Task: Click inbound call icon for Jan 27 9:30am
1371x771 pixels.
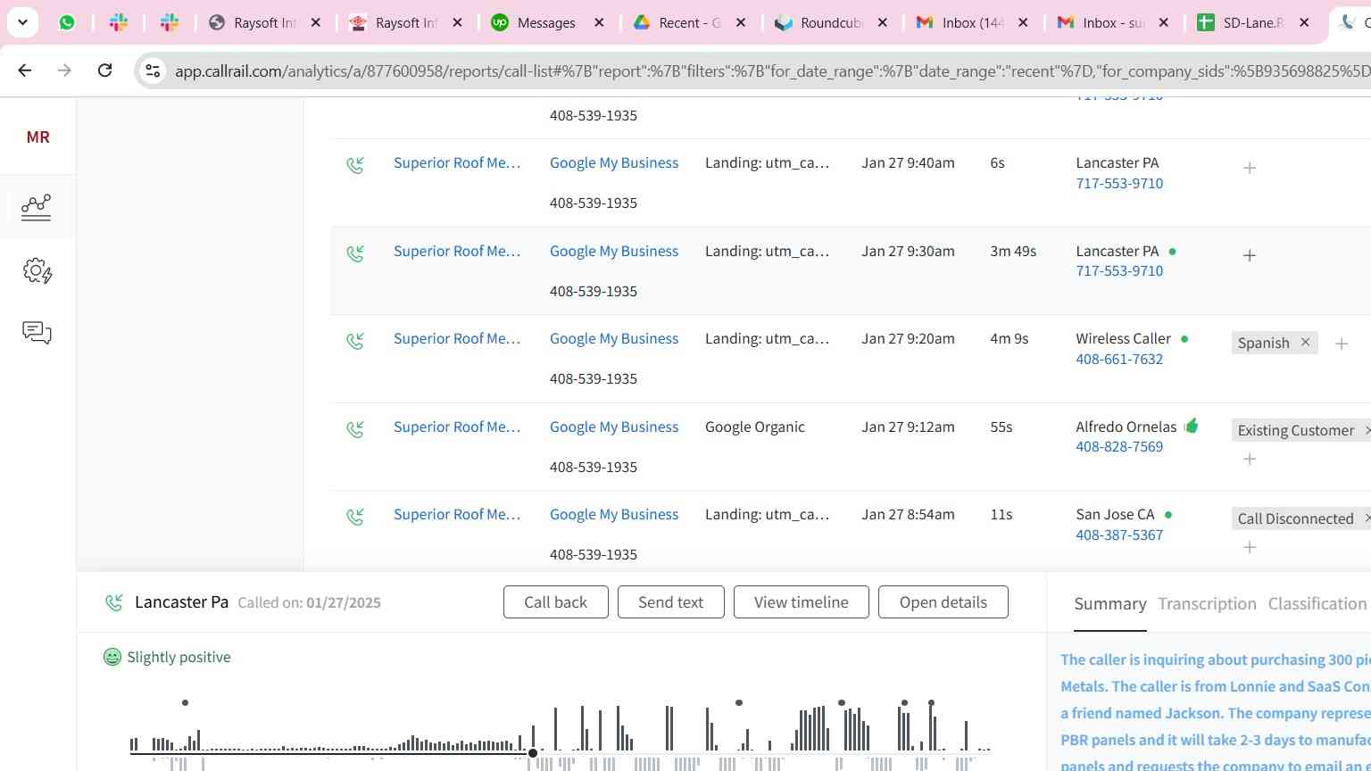Action: (355, 253)
